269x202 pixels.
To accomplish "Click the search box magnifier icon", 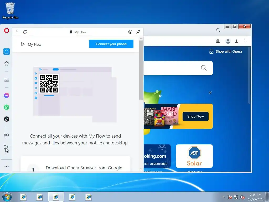I will tap(204, 68).
